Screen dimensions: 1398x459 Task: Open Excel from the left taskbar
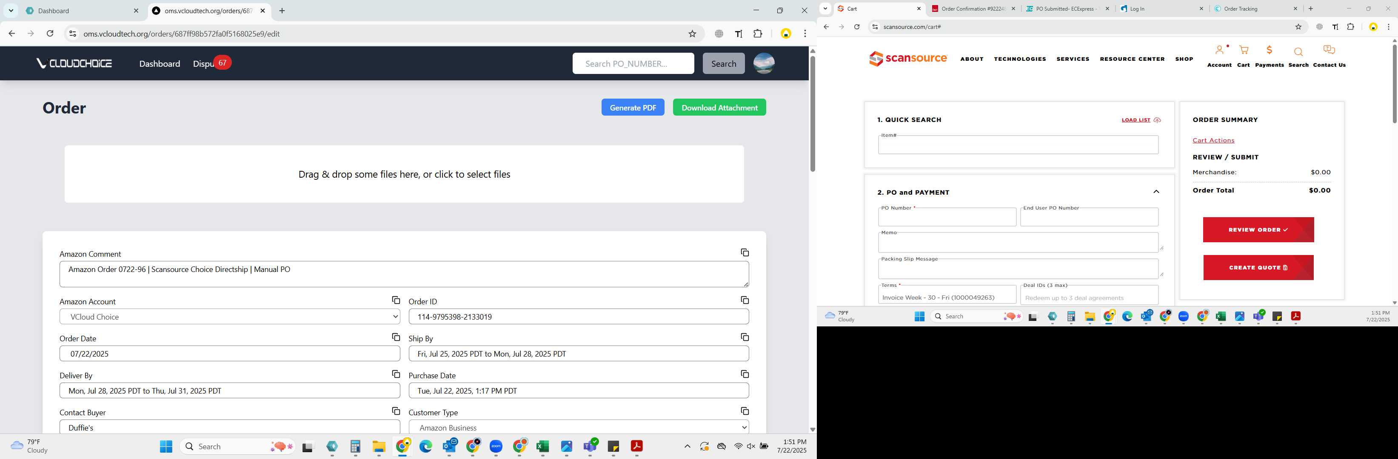tap(543, 446)
